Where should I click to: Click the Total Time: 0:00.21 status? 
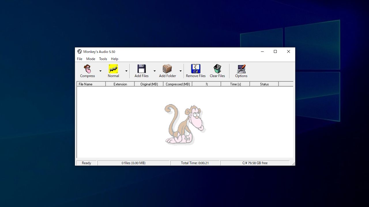pos(195,163)
